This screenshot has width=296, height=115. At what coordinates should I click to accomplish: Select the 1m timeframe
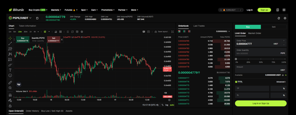[10, 32]
